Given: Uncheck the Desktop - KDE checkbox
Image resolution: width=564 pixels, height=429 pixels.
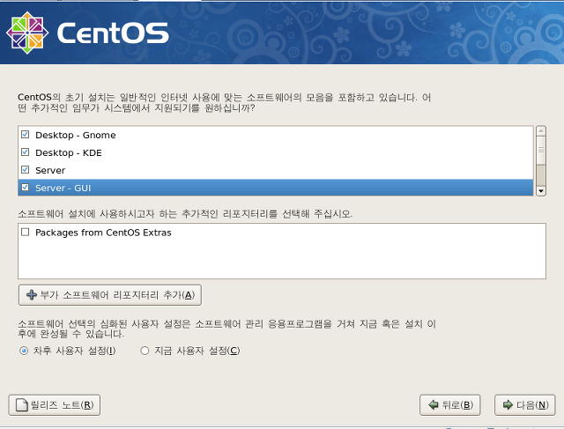Looking at the screenshot, I should point(26,152).
